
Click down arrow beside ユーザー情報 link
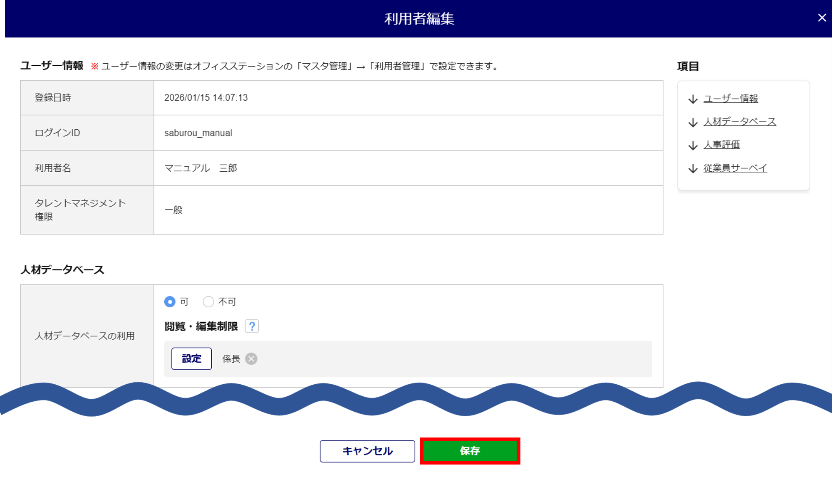[x=693, y=99]
